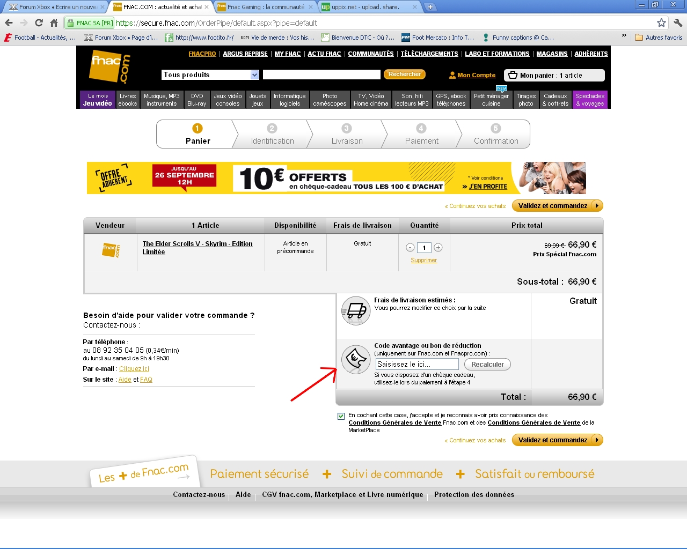The height and width of the screenshot is (549, 687).
Task: Open the MAGASINS top link
Action: (x=552, y=54)
